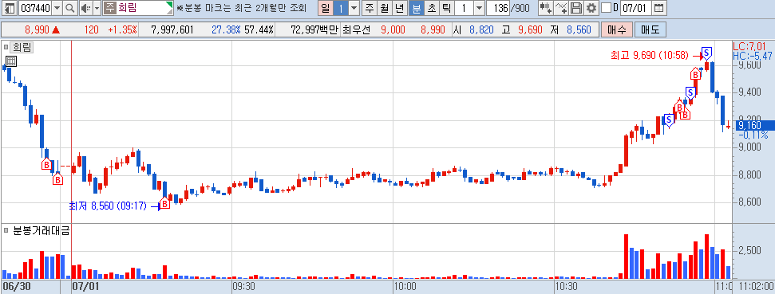The height and width of the screenshot is (294, 775).
Task: Click the save chart floppy disk icon
Action: point(576,8)
